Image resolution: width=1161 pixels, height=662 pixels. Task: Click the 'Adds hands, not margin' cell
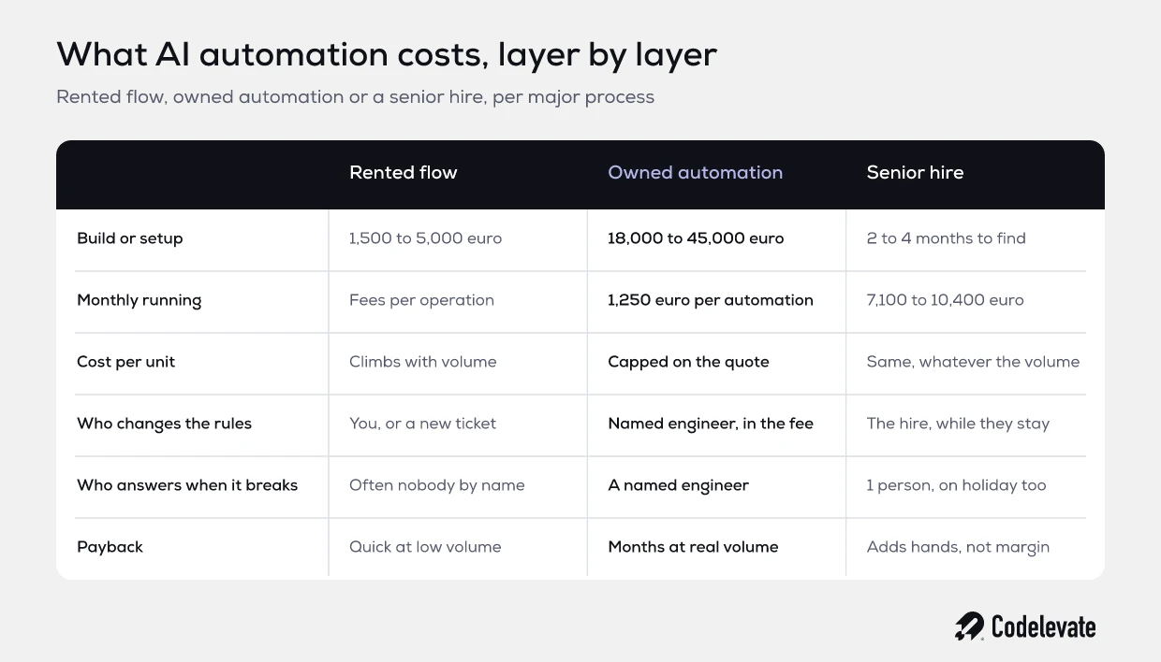(958, 547)
